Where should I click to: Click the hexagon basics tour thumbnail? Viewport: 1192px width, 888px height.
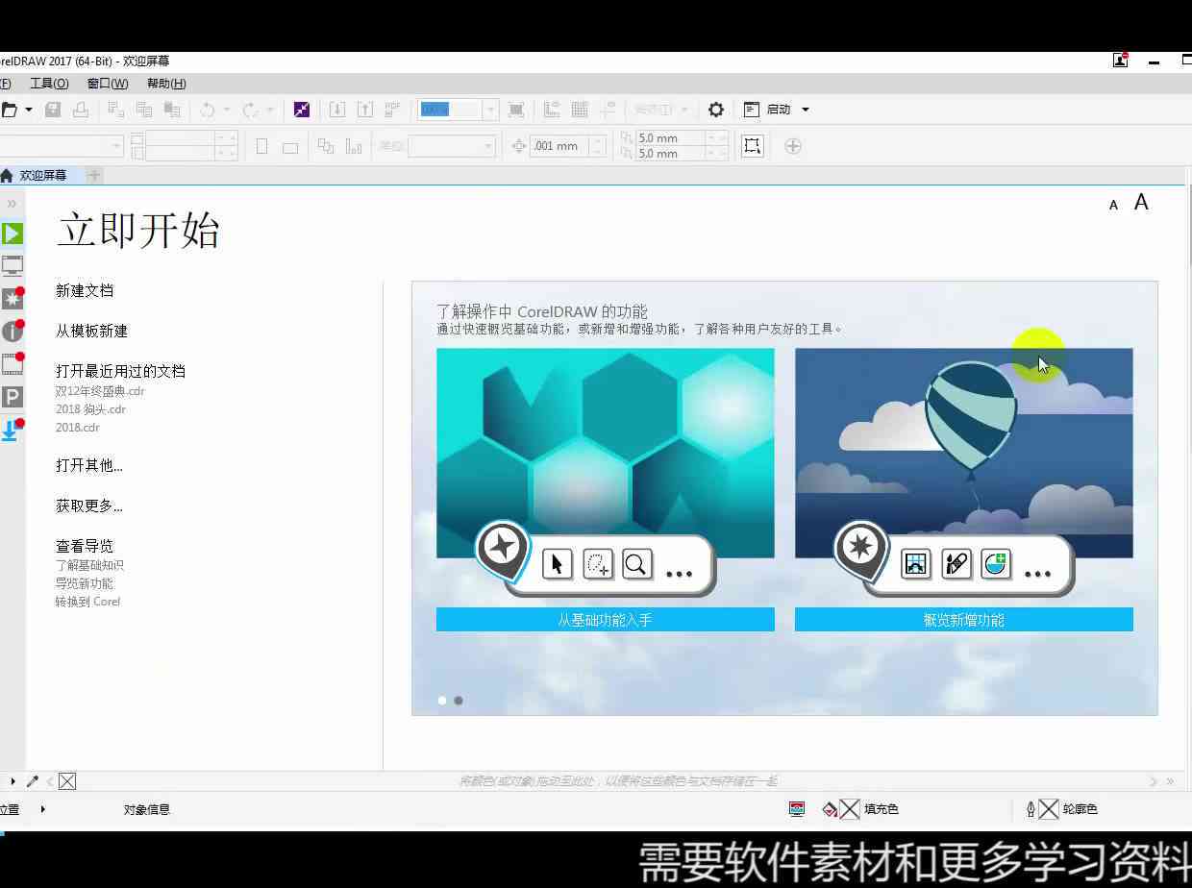606,453
